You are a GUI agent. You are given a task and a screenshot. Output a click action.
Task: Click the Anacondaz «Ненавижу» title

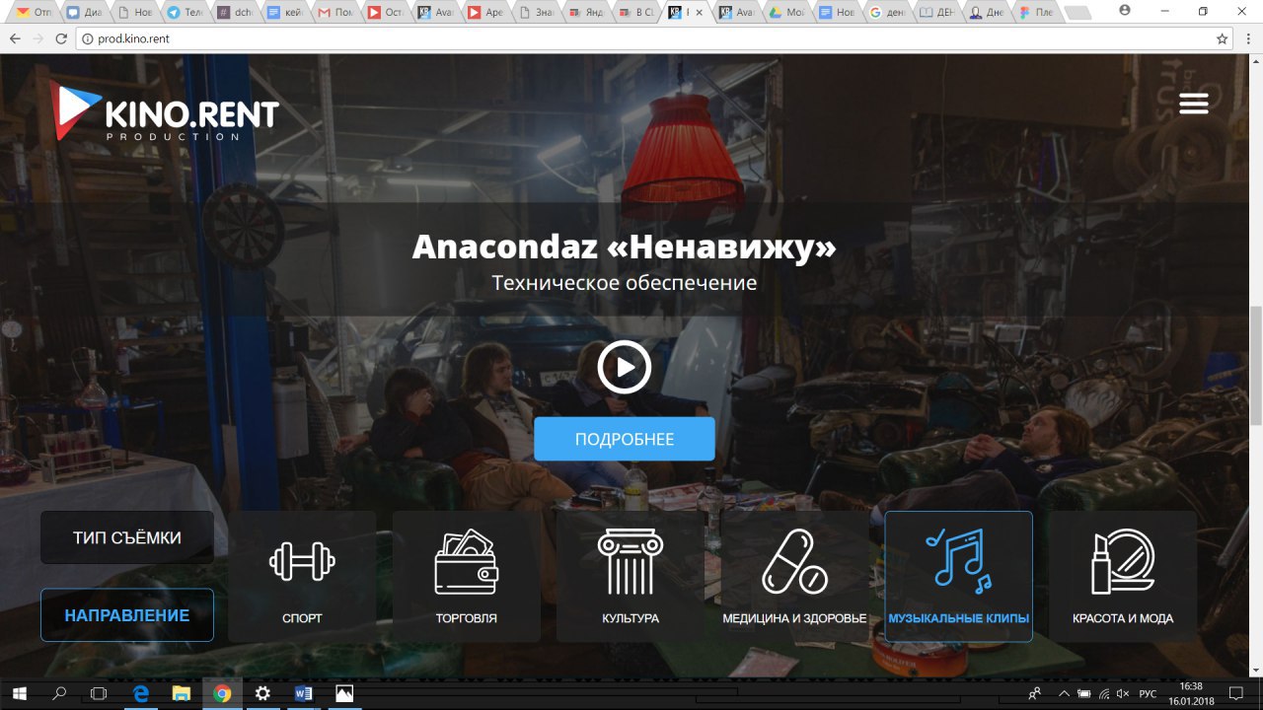click(x=625, y=247)
